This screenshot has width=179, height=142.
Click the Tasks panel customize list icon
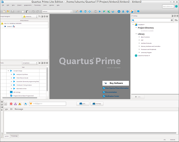[40, 63]
